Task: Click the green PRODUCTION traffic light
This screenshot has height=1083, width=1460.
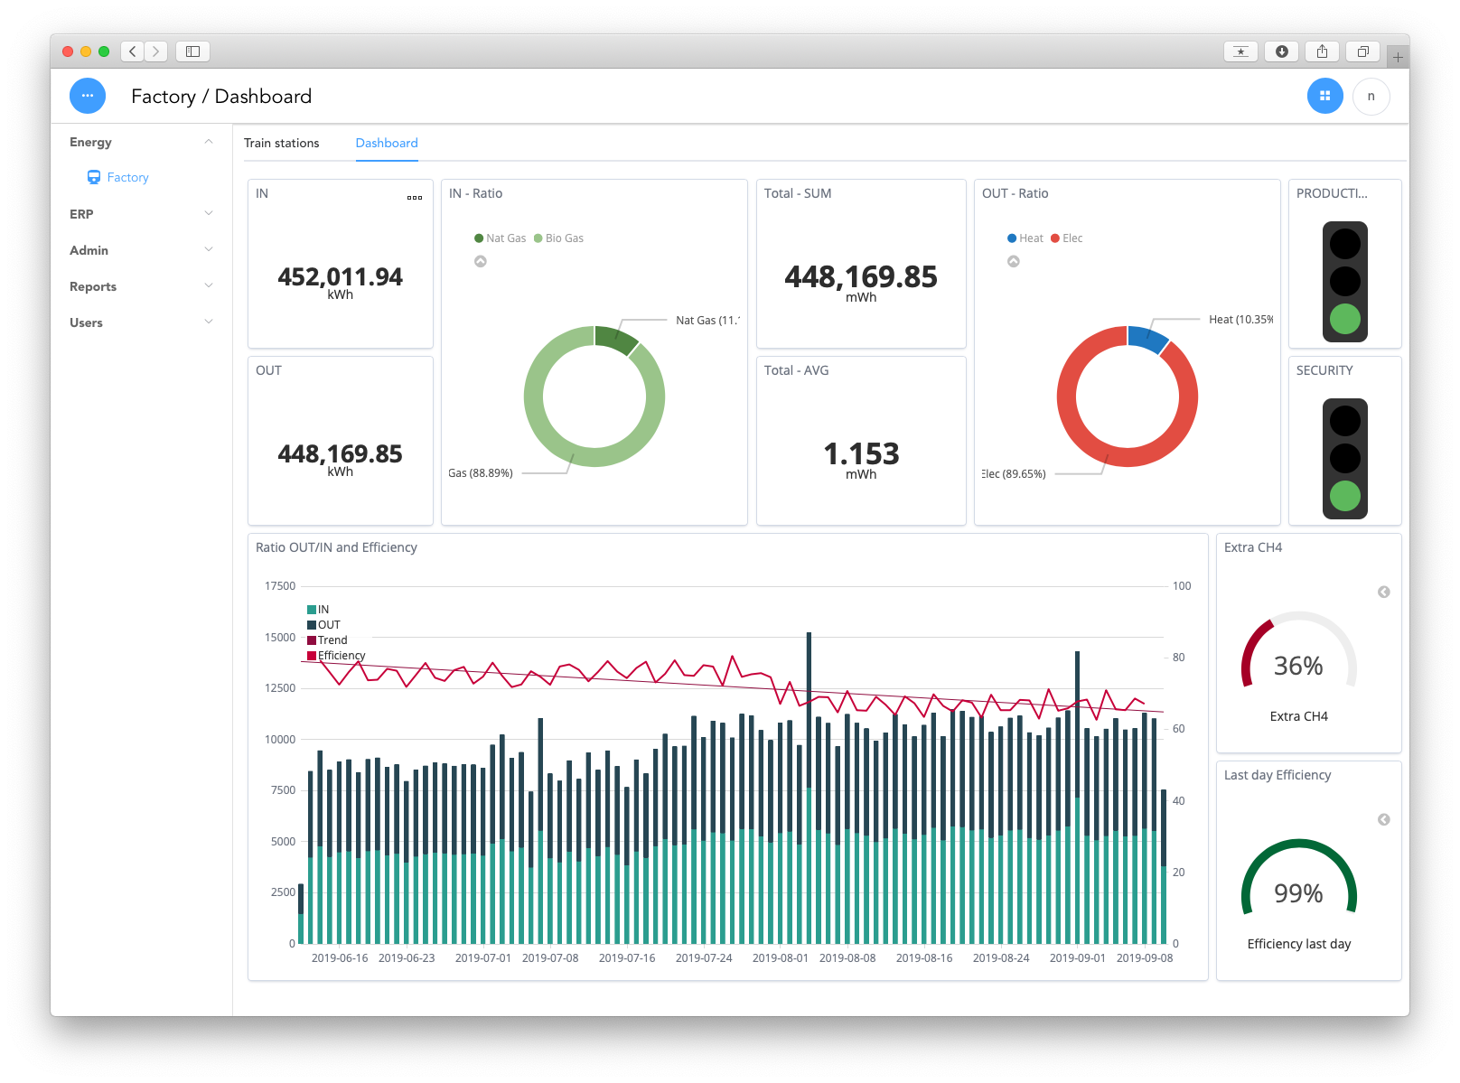Action: [x=1345, y=319]
